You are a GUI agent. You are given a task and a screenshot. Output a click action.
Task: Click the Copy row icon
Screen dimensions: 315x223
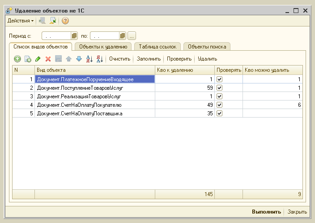tap(27, 59)
